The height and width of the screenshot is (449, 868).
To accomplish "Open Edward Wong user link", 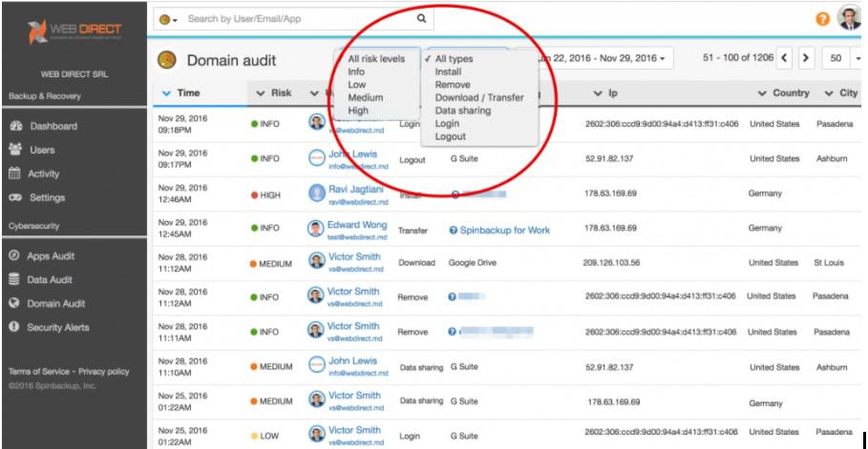I will pos(357,225).
